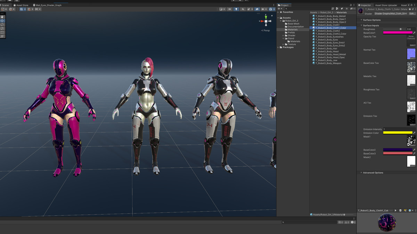Toggle scene lighting bulb icon

(x=236, y=9)
